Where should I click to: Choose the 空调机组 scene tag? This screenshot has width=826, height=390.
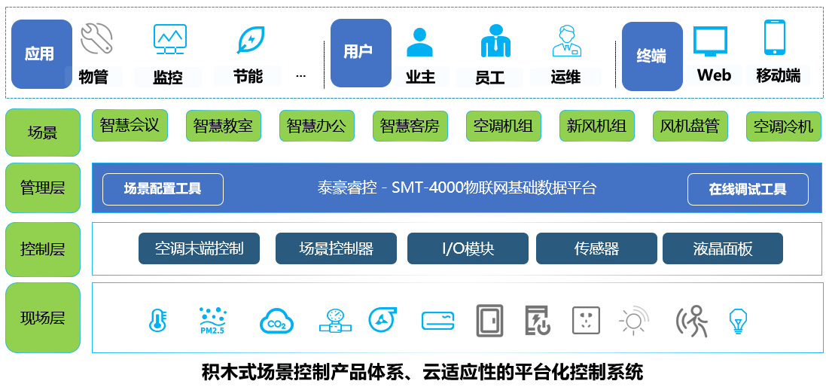coord(504,126)
